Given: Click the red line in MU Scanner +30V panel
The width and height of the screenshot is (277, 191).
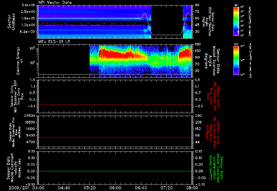Looking at the screenshot, I should 115,104.
